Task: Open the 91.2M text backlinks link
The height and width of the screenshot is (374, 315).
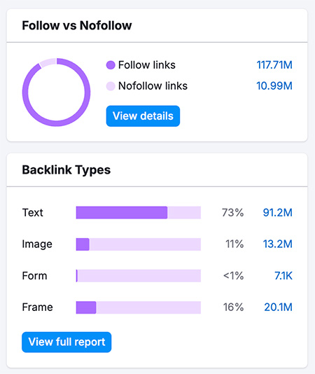Action: click(278, 212)
